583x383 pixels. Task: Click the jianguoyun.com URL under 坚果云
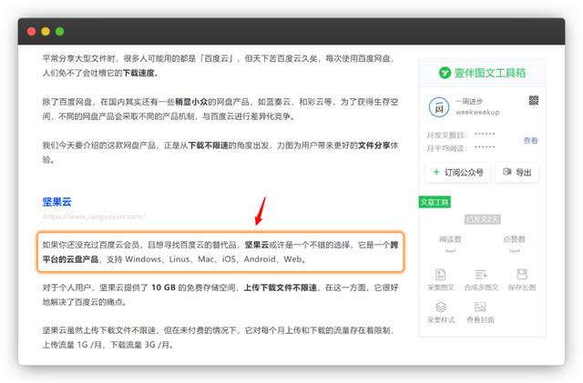pyautogui.click(x=94, y=217)
